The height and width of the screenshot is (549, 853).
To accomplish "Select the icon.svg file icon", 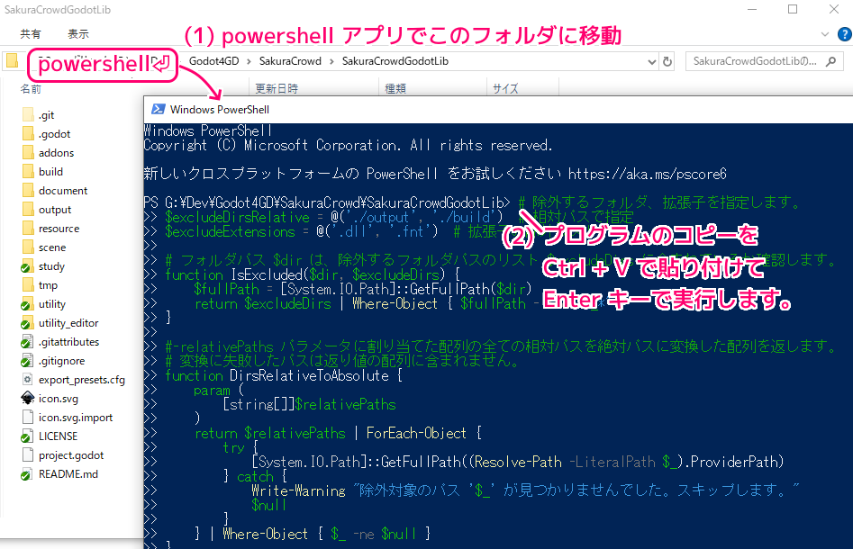I will (27, 399).
